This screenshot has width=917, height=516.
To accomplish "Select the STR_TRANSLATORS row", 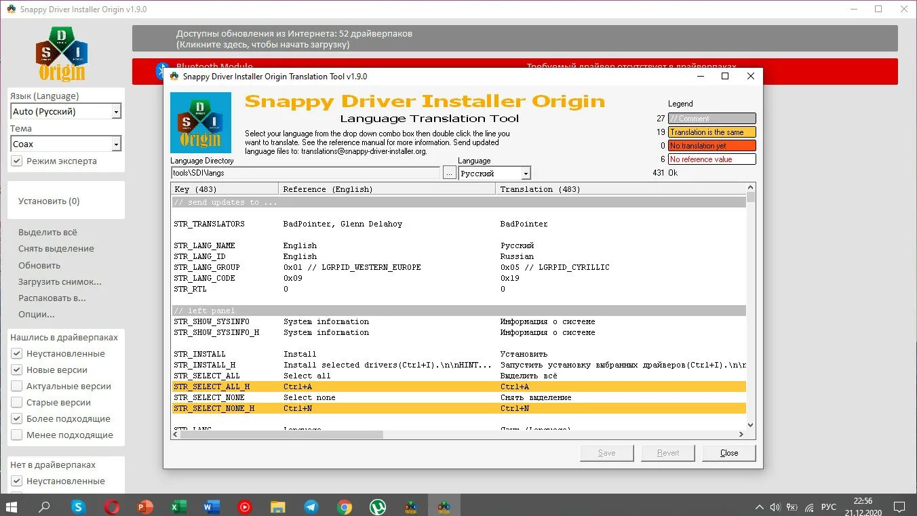I will [x=459, y=224].
